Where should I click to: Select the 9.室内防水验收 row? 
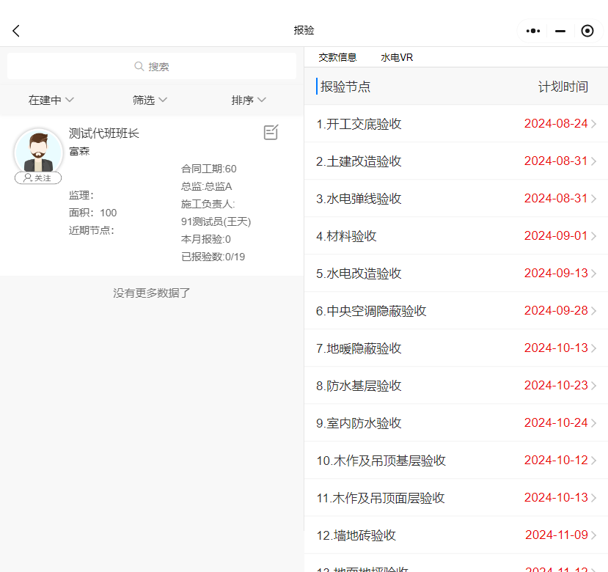pyautogui.click(x=359, y=423)
